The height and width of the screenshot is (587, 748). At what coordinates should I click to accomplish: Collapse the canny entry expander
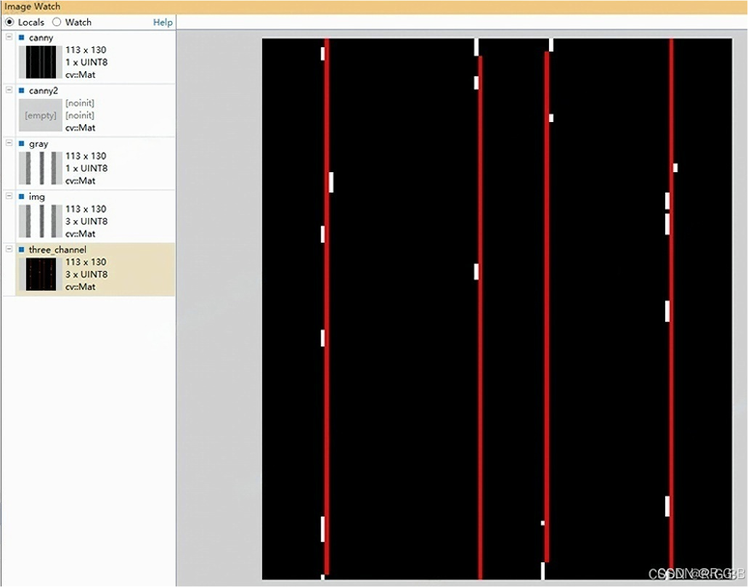[x=9, y=37]
